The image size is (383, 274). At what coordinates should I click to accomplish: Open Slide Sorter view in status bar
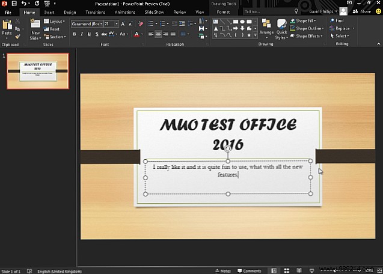coord(287,270)
